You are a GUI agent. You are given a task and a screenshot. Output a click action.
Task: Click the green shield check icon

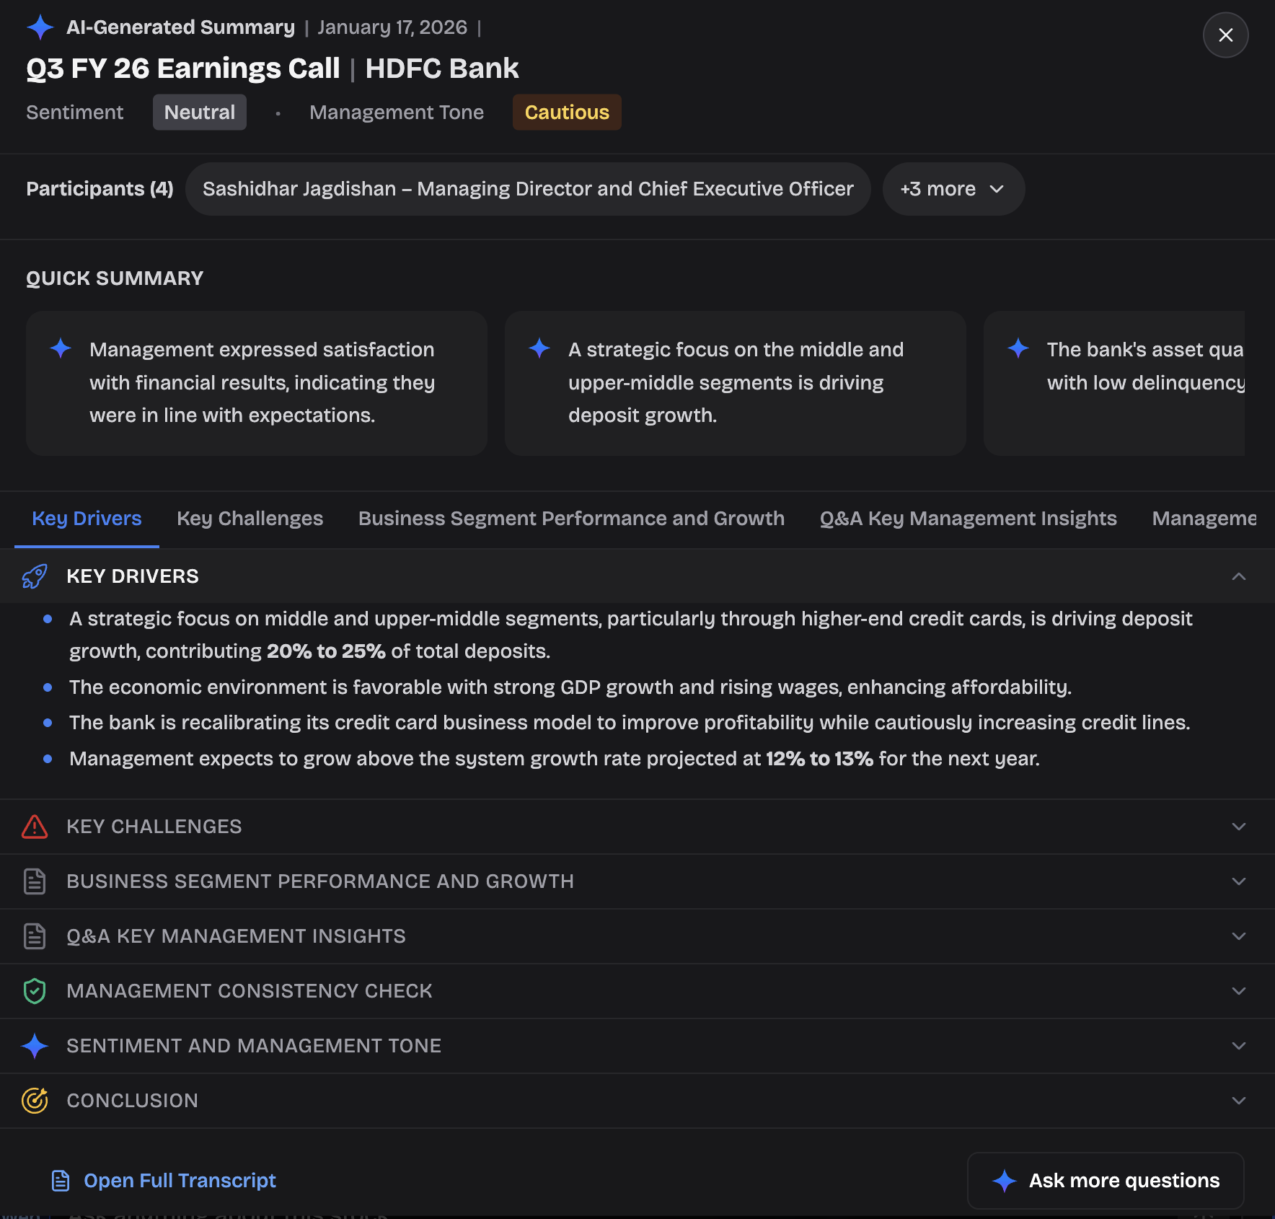click(x=35, y=991)
